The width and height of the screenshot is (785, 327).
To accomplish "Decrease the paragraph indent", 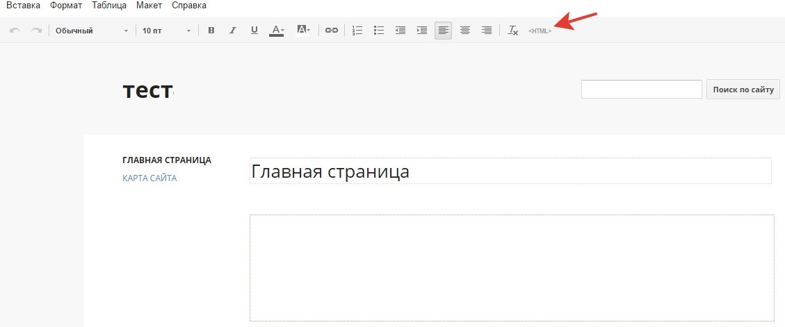I will (x=400, y=31).
